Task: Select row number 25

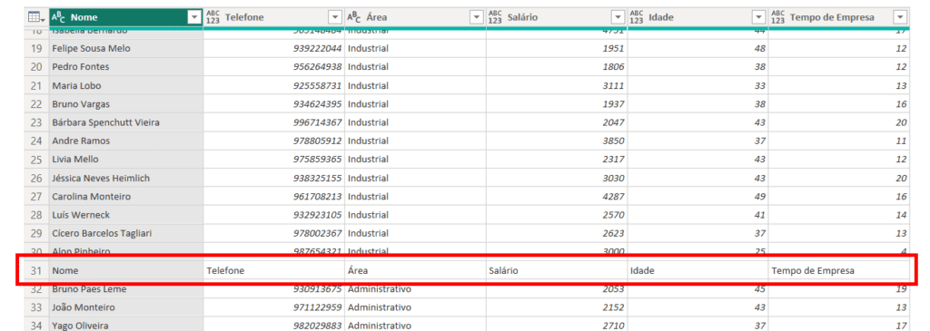Action: 36,160
